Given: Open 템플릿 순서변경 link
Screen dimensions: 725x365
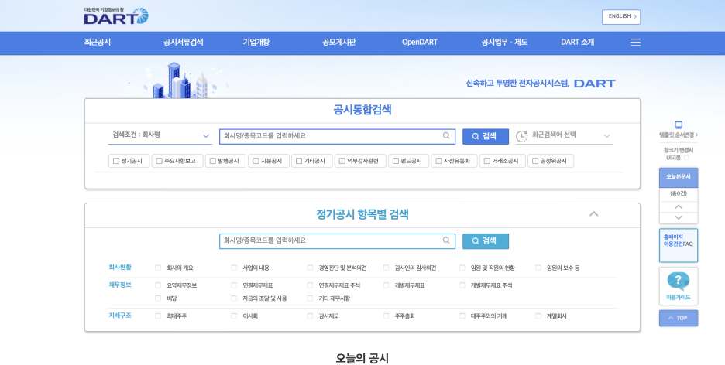Looking at the screenshot, I should click(679, 135).
